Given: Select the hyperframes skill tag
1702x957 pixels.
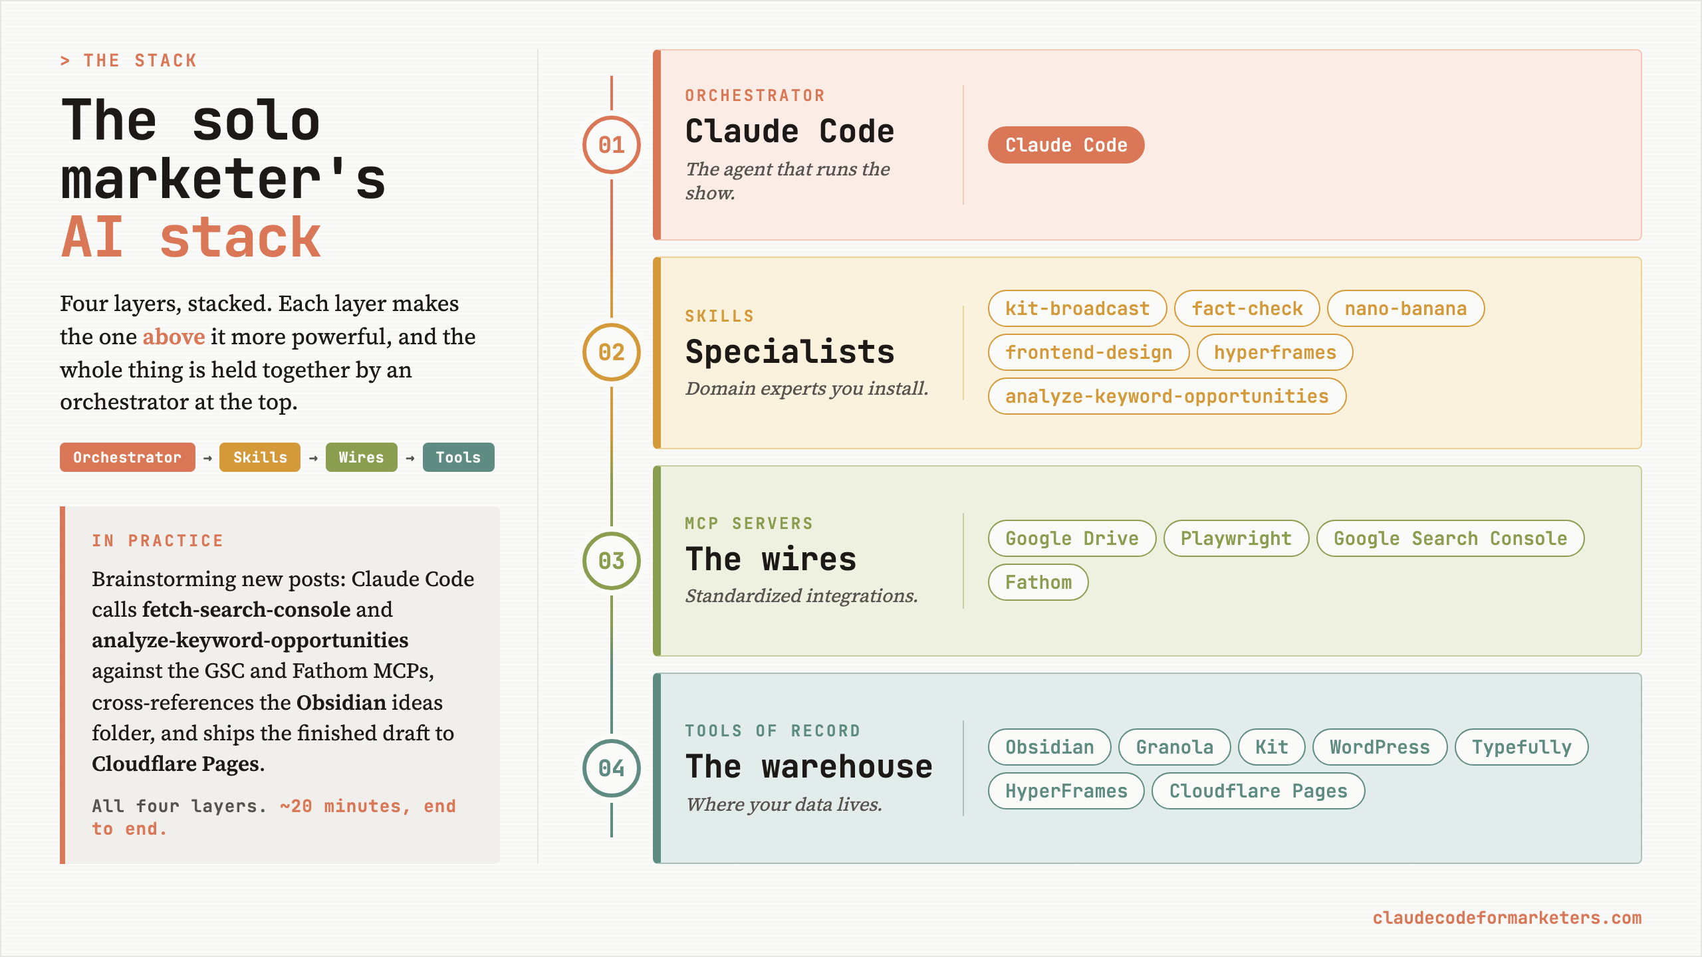Looking at the screenshot, I should [x=1275, y=352].
